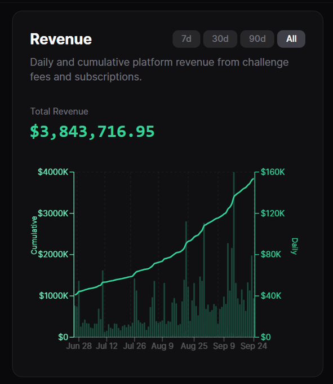Click the $40K daily axis label
333x384 pixels.
coord(270,296)
